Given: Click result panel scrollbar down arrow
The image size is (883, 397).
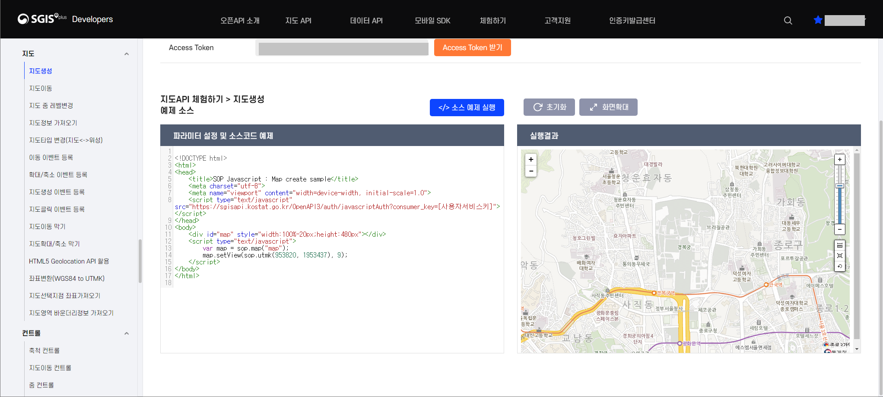Looking at the screenshot, I should tap(857, 349).
